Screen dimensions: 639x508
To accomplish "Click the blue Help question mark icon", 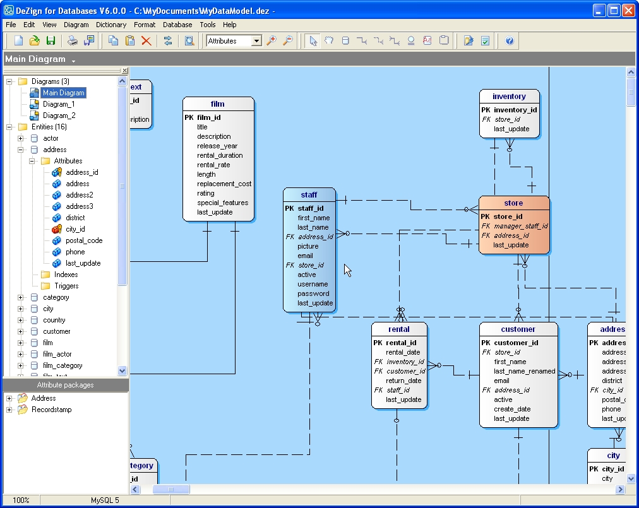I will (510, 41).
